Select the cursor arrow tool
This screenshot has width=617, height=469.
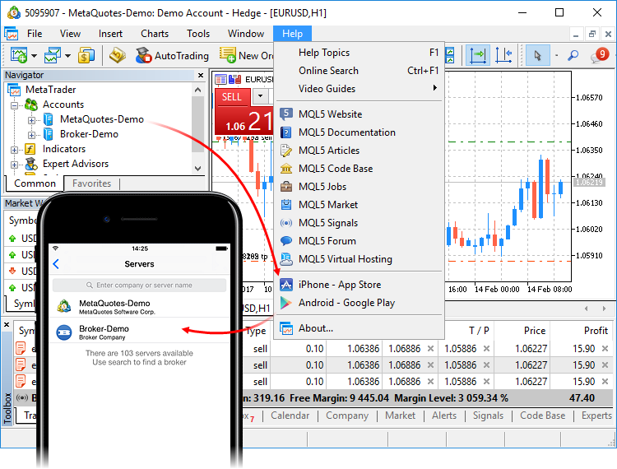[x=538, y=55]
